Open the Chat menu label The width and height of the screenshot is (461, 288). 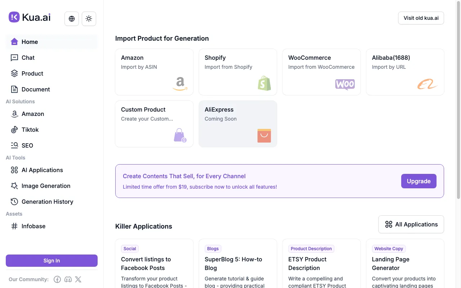tap(28, 58)
